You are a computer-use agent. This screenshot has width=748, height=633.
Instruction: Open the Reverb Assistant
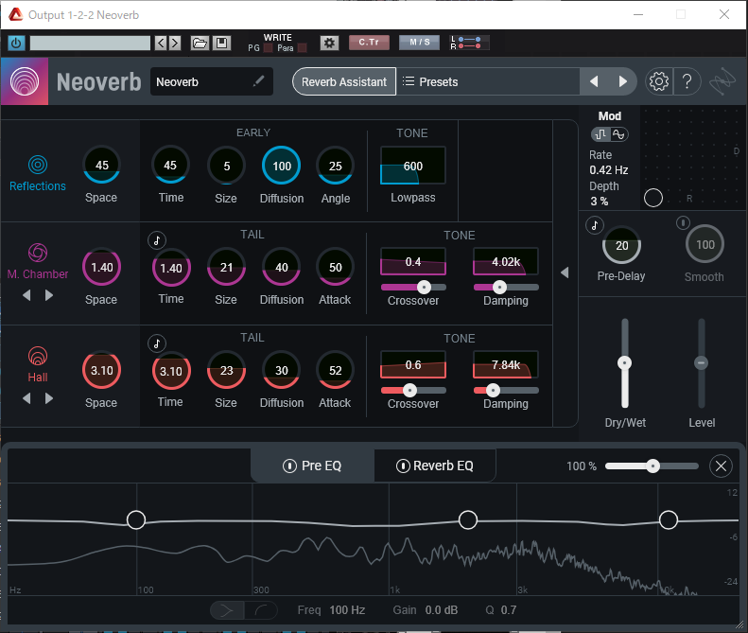pos(344,81)
